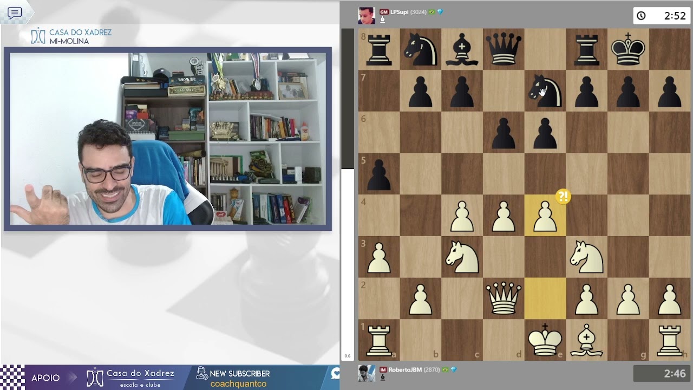Pick the black queen on d8
Viewport: 693px width, 390px height.
504,49
